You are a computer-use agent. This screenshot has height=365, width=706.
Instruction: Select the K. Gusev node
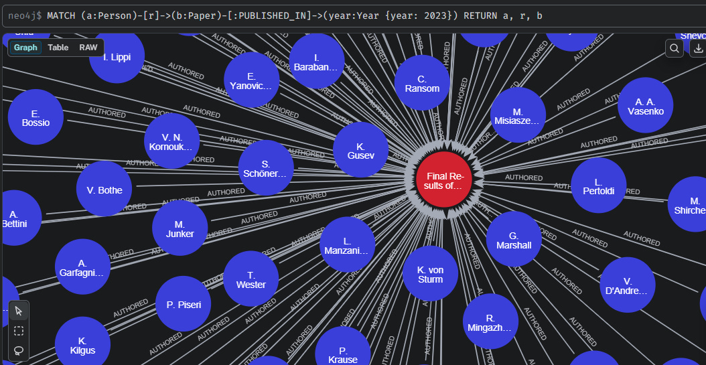coord(360,150)
